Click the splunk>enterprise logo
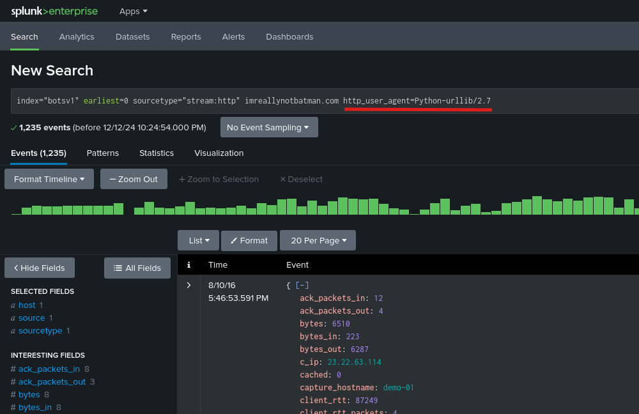Screen dimensions: 639x414 click(x=54, y=11)
